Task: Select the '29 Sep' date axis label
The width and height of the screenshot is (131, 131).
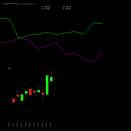Action: 38,125
